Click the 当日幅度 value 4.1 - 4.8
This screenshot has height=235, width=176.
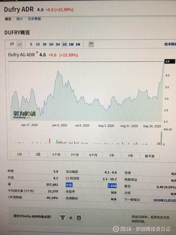pos(111,173)
